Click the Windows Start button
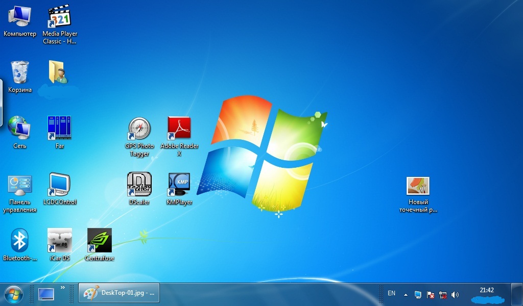 pos(14,294)
